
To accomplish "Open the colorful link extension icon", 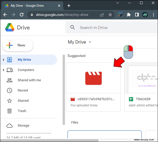I will click(120, 15).
